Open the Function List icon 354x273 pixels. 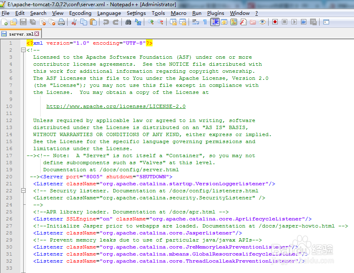click(x=243, y=22)
